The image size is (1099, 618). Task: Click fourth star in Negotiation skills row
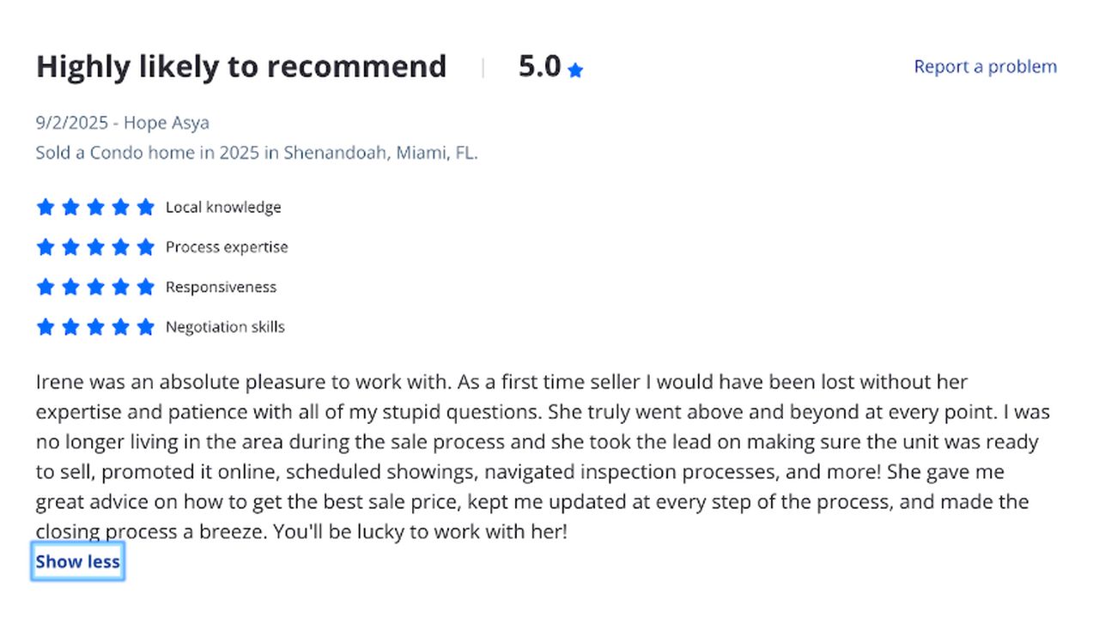[x=121, y=327]
